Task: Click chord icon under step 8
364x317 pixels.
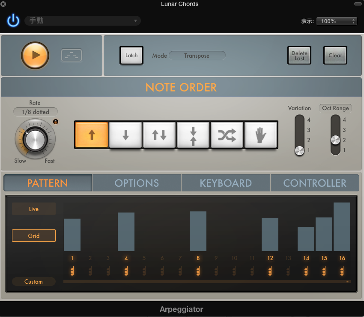Action: (198, 271)
